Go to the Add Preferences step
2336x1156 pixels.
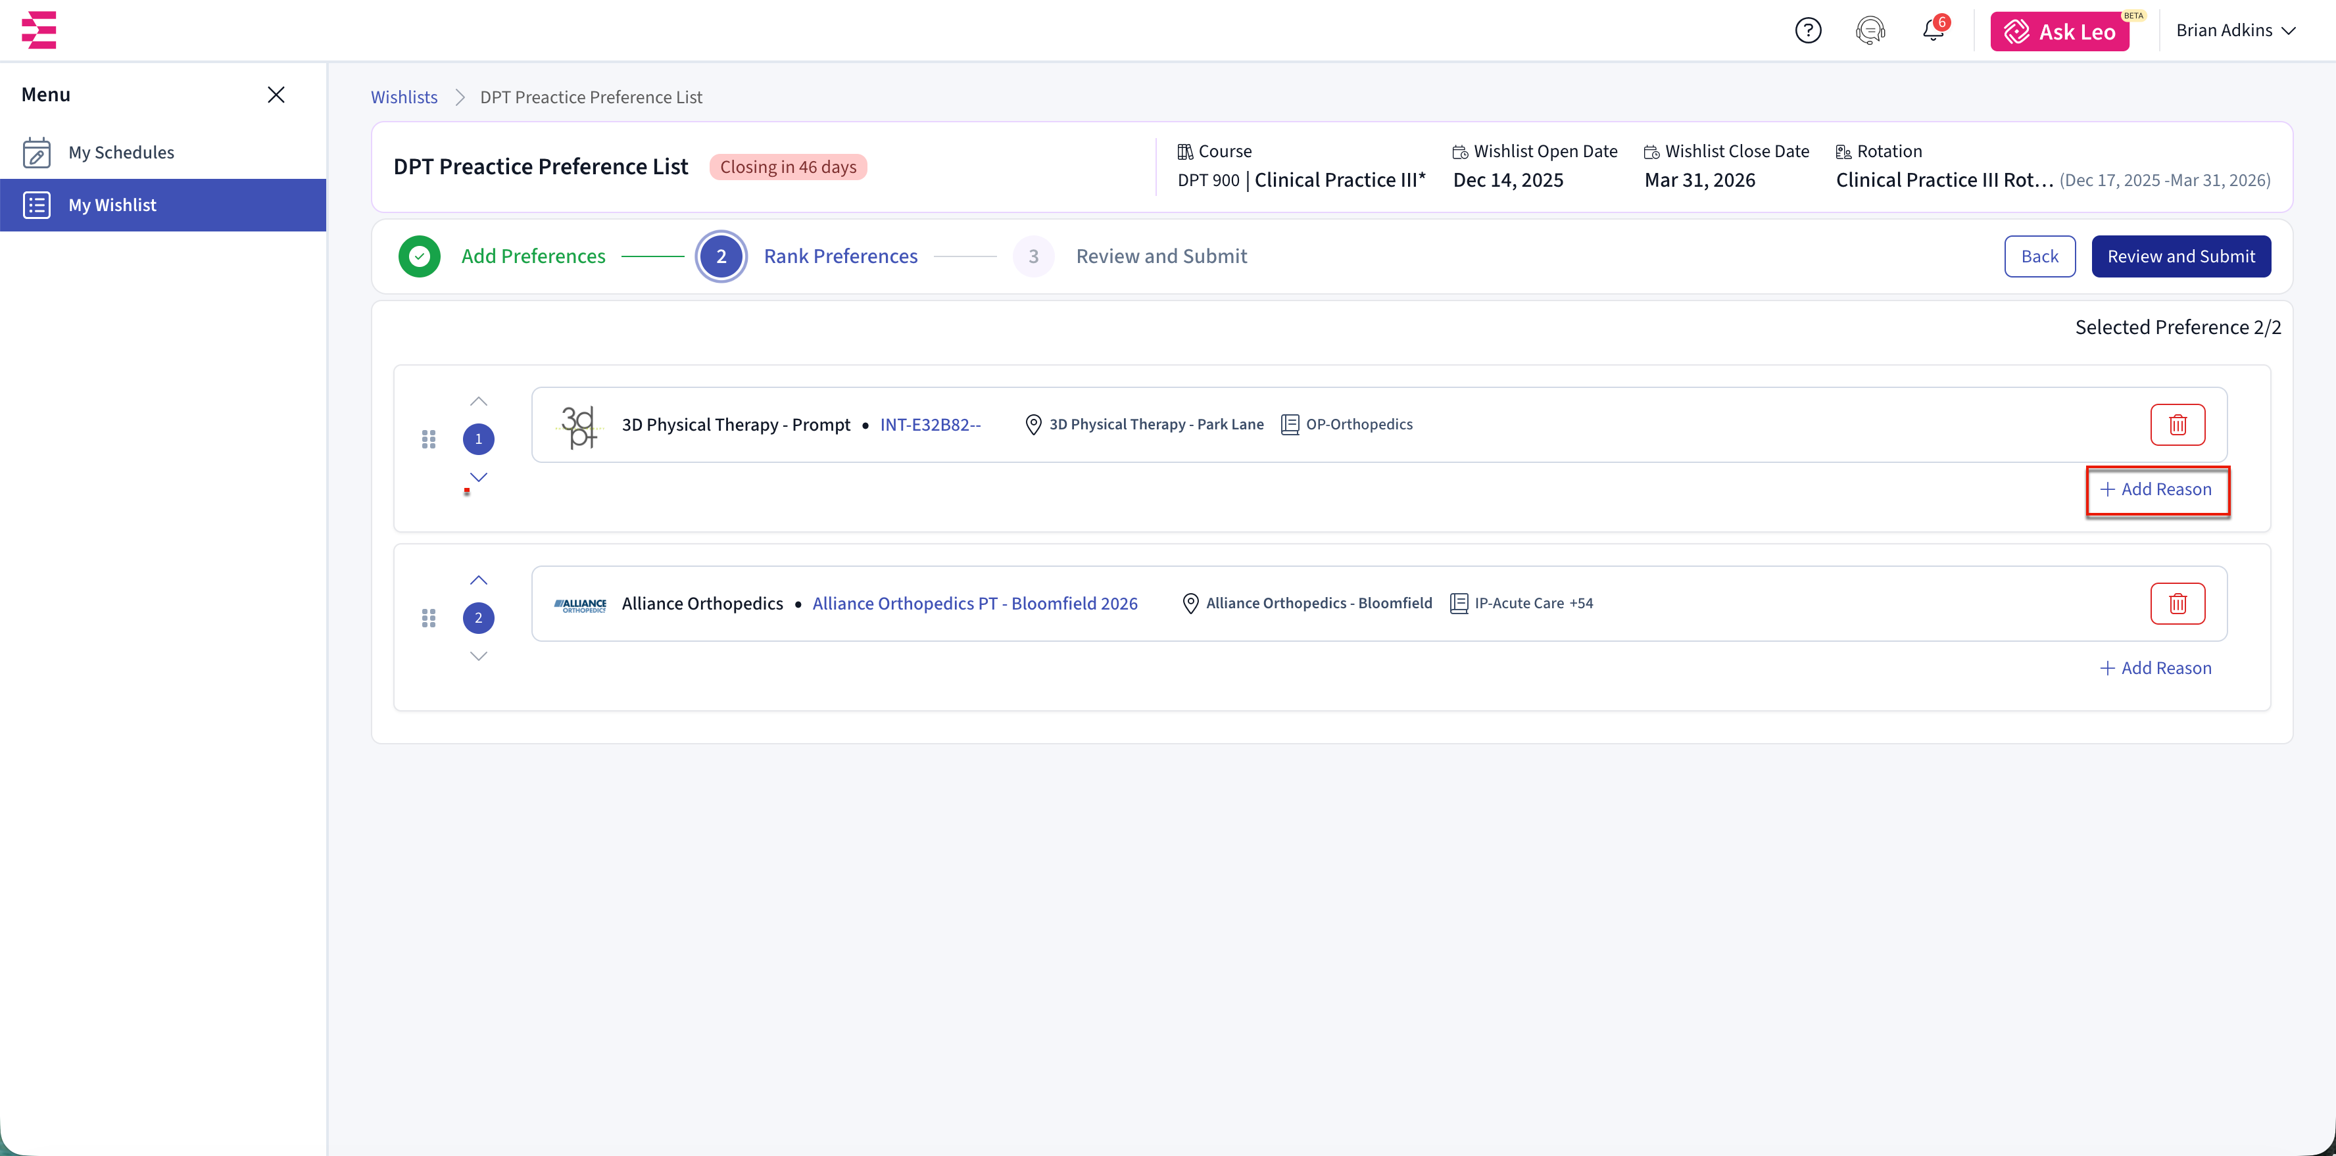tap(532, 256)
